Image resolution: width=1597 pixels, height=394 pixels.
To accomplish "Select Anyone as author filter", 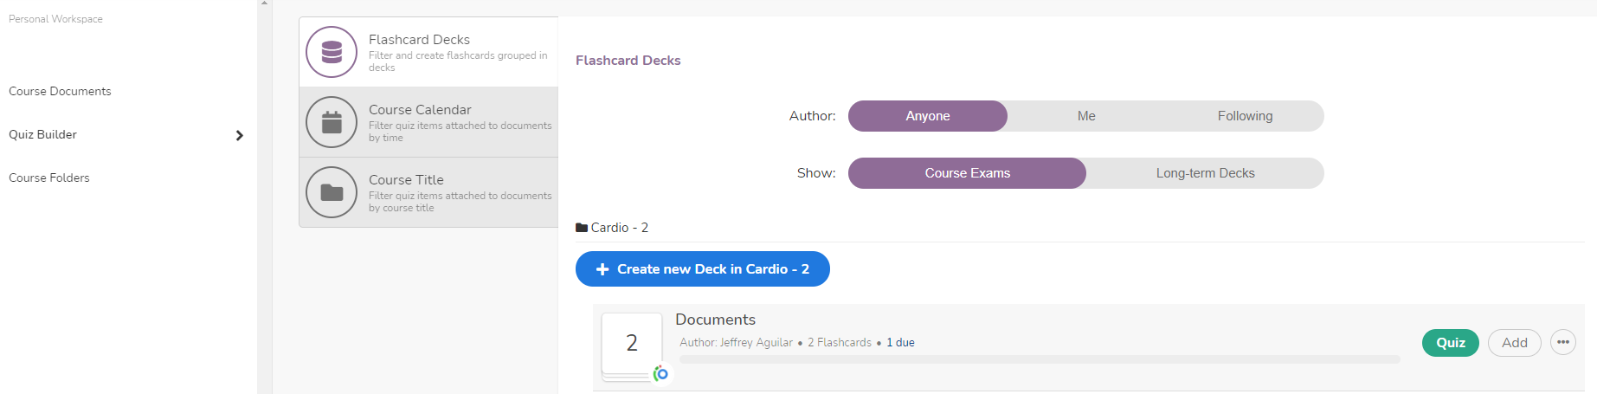I will [927, 116].
